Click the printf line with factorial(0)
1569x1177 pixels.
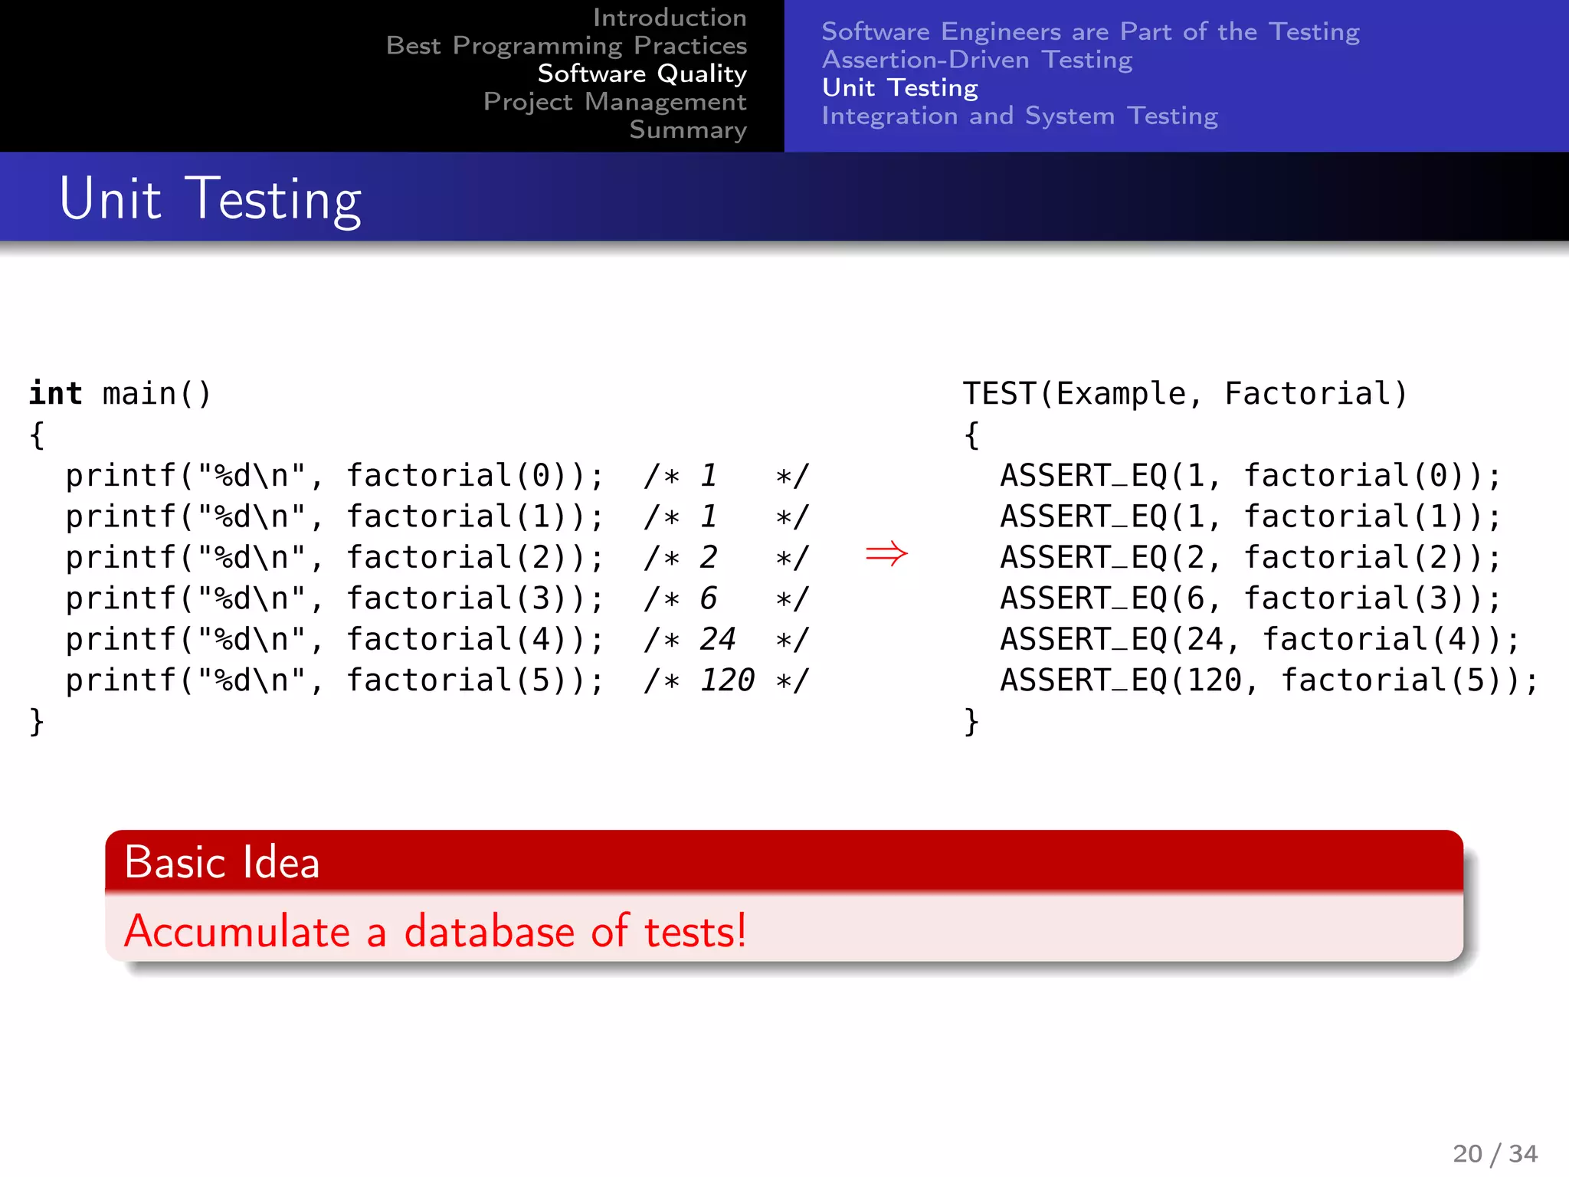click(x=437, y=476)
